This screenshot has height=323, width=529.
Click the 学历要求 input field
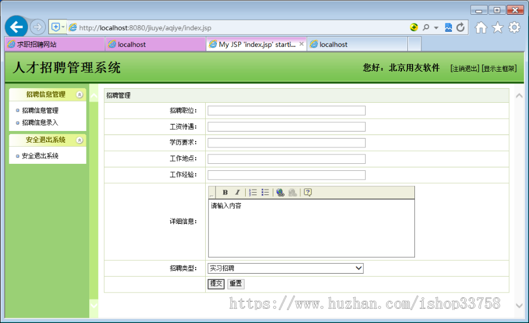coord(286,143)
